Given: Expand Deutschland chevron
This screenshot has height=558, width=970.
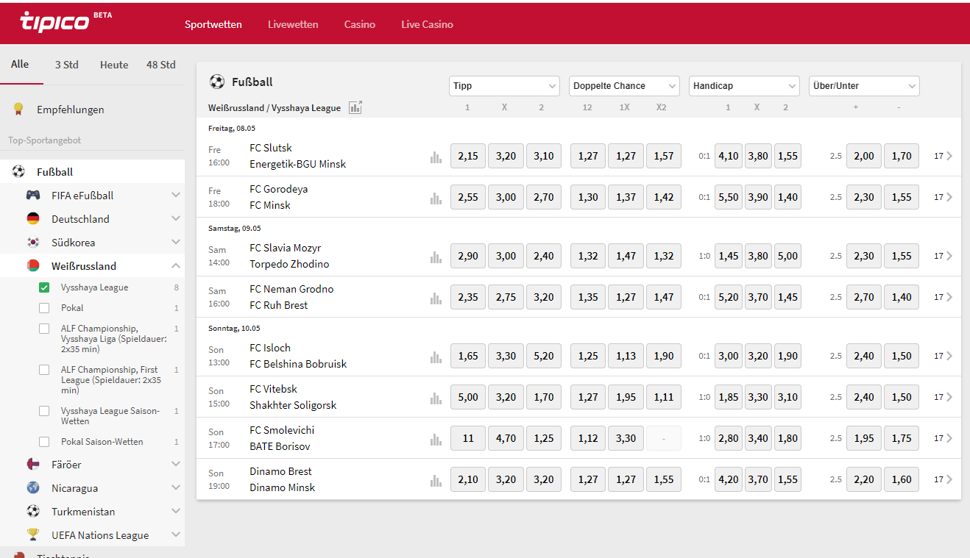Looking at the screenshot, I should point(176,218).
